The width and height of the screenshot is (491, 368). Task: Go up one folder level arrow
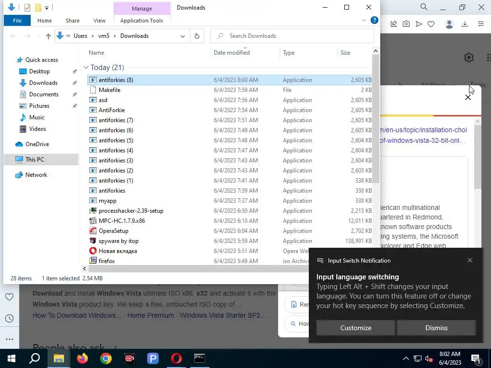[48, 36]
